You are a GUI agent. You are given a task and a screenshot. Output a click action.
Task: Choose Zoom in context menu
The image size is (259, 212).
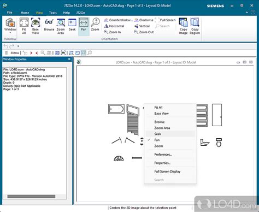click(x=170, y=146)
